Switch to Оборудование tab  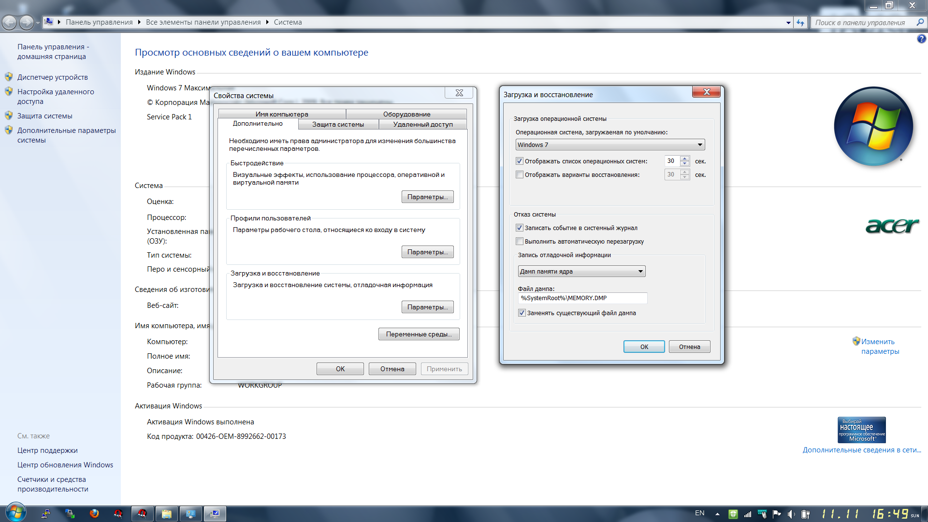pos(406,114)
